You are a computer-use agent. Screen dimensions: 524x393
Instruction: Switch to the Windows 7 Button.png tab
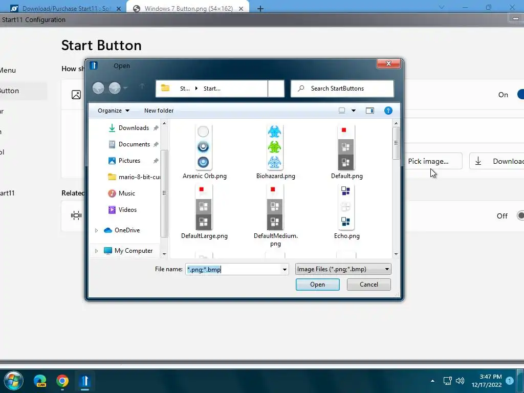click(x=188, y=8)
